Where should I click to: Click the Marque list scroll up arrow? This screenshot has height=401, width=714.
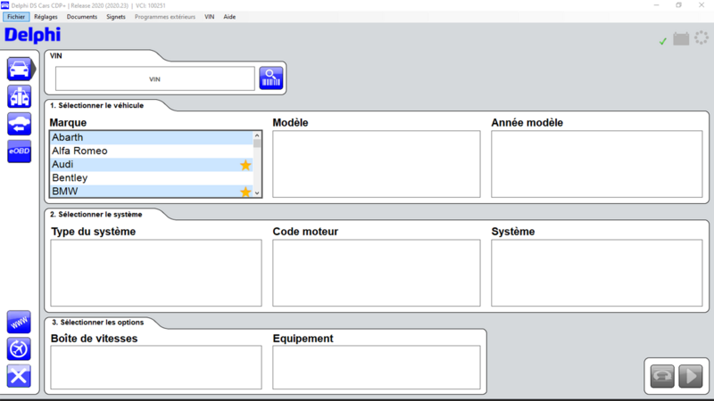[257, 135]
